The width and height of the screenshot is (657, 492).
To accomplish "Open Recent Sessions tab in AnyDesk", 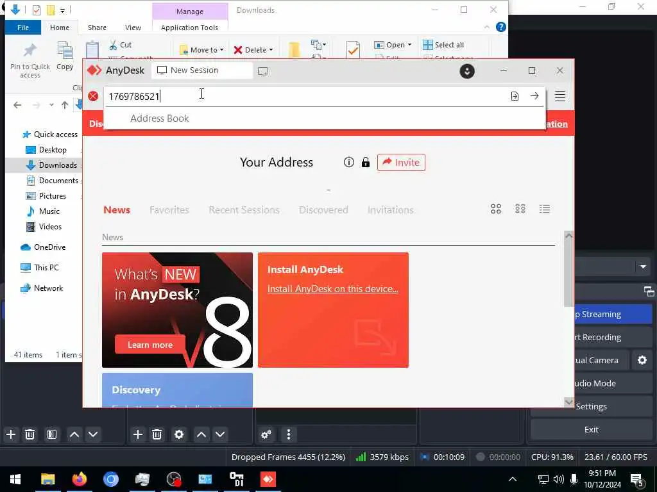I will point(244,209).
